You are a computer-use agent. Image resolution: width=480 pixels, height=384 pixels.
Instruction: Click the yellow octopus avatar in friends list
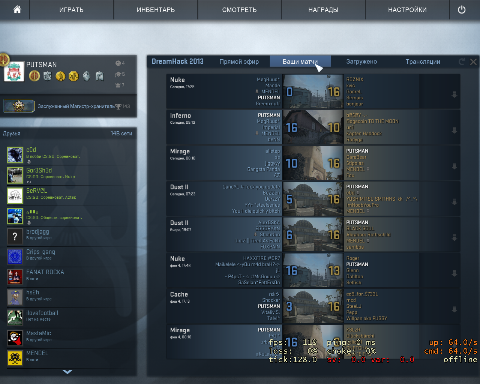[x=15, y=358]
